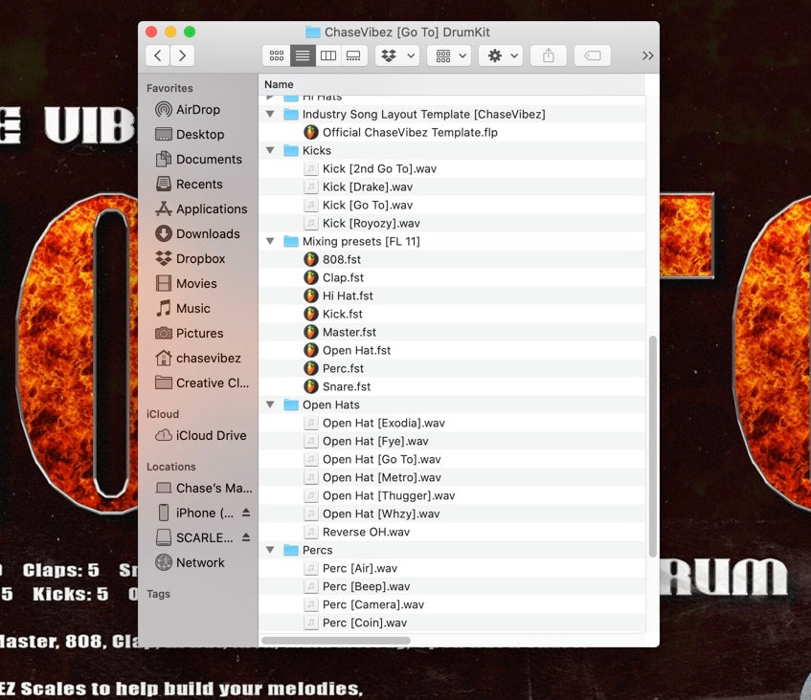Select the Open Hat.fst preset
Viewport: 811px width, 700px height.
(x=452, y=350)
